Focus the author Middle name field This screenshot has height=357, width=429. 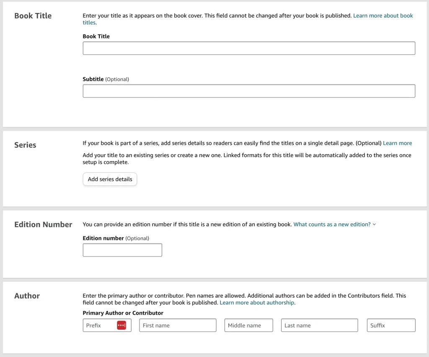(x=249, y=325)
